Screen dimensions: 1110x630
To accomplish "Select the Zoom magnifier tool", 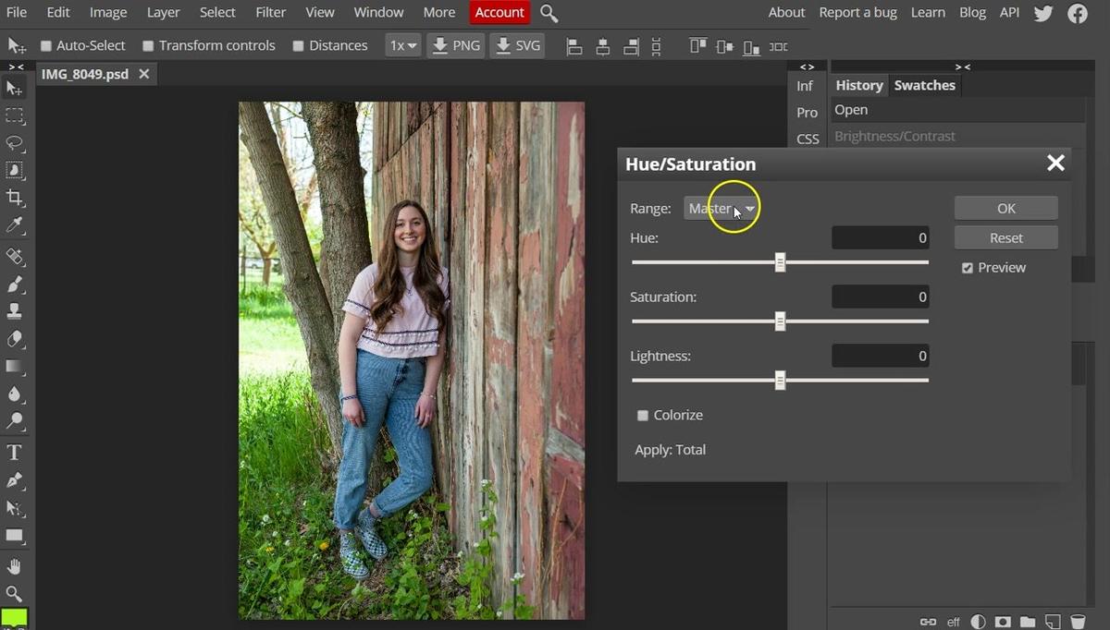I will point(15,594).
